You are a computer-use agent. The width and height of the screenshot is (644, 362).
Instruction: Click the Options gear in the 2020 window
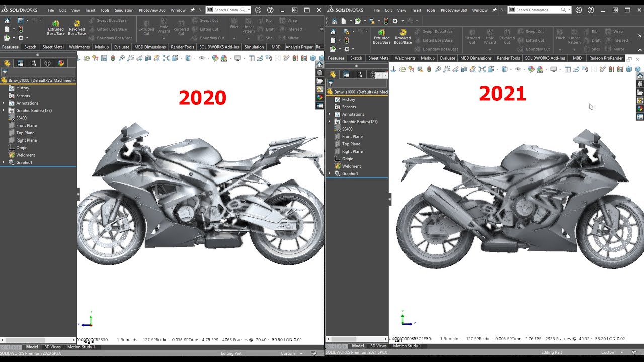click(21, 38)
